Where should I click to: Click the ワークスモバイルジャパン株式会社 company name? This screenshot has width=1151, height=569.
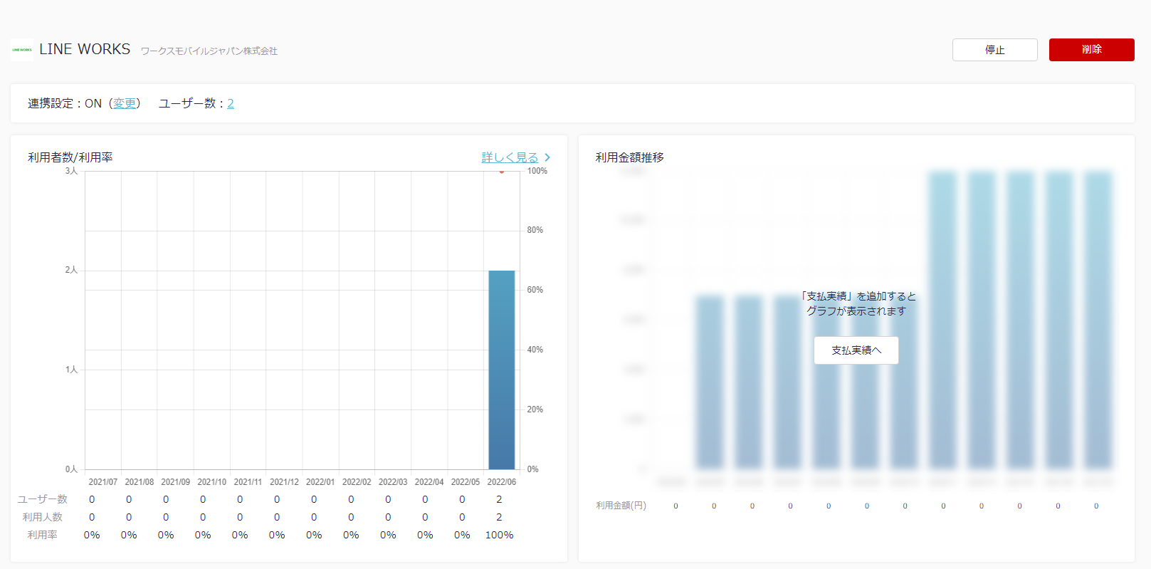(209, 51)
